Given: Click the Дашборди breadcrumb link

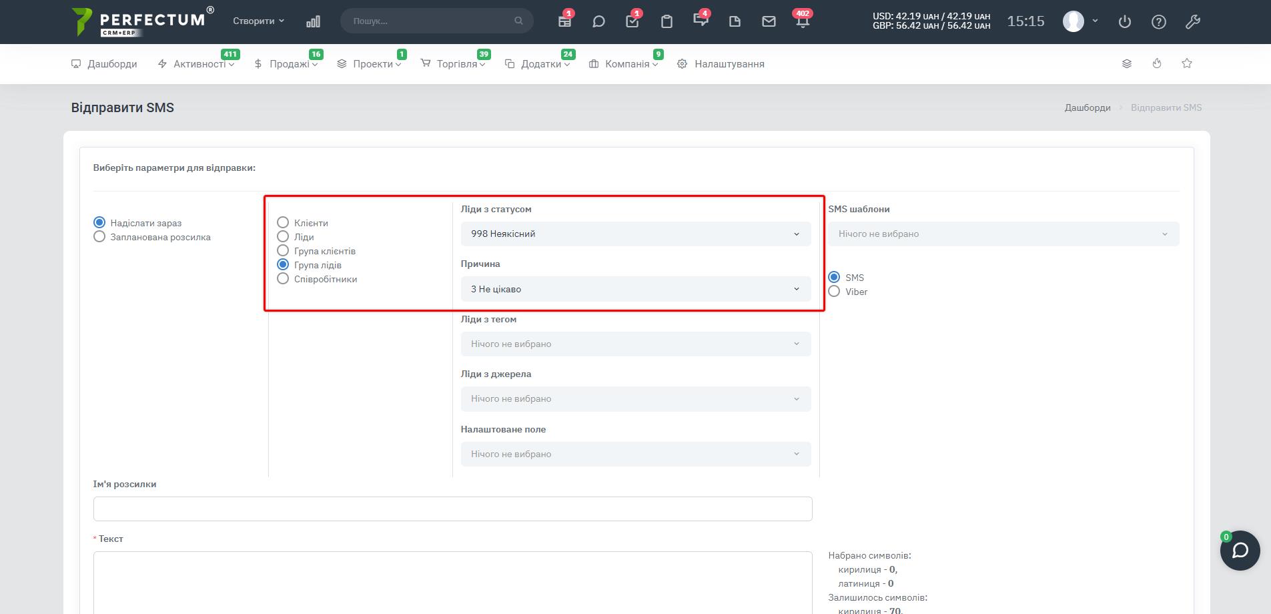Looking at the screenshot, I should point(1088,107).
